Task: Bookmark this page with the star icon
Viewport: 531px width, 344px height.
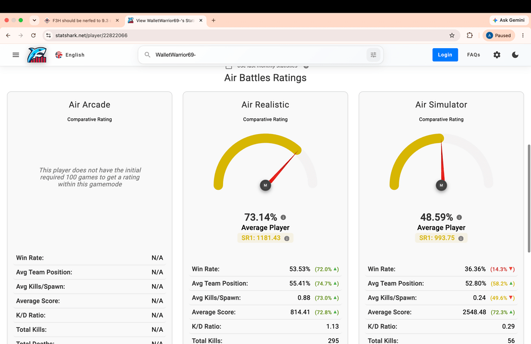Action: pyautogui.click(x=452, y=36)
